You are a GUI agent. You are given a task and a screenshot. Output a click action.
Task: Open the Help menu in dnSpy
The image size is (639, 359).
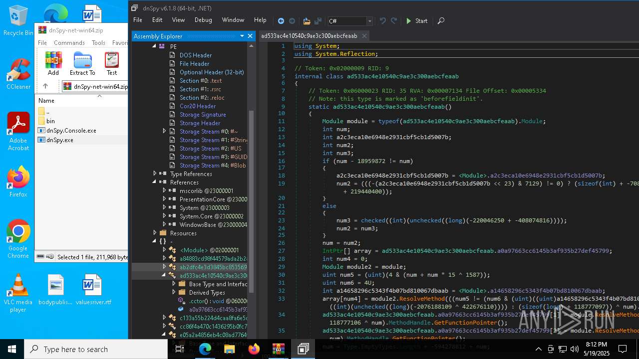pyautogui.click(x=260, y=20)
